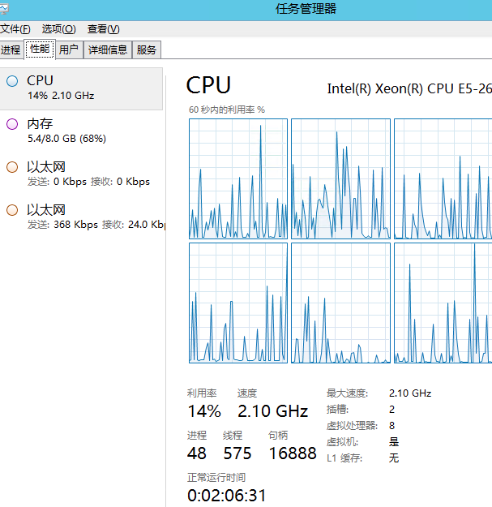This screenshot has height=507, width=492.
Task: Open the 详细信息 tab
Action: click(x=107, y=49)
